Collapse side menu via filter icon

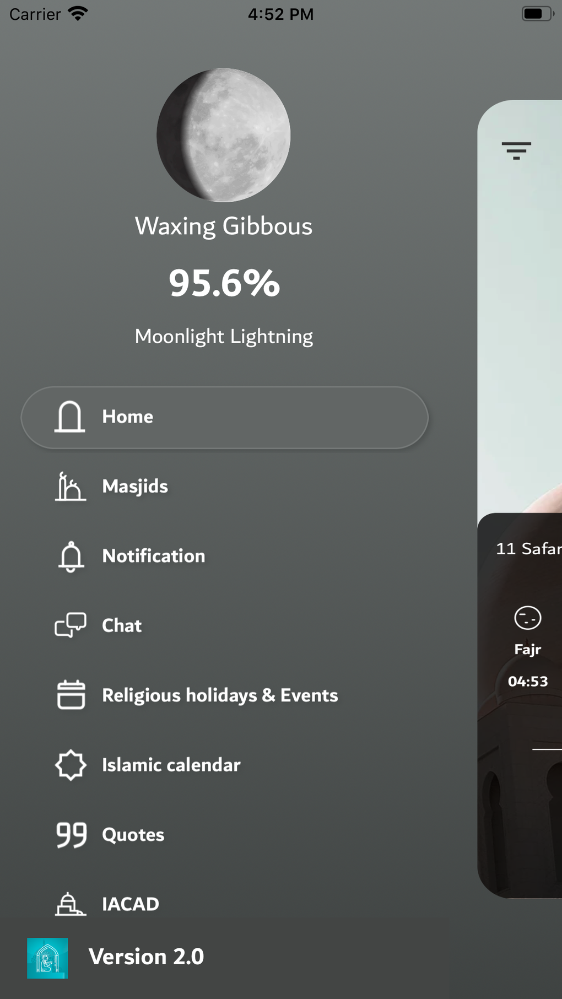(516, 150)
